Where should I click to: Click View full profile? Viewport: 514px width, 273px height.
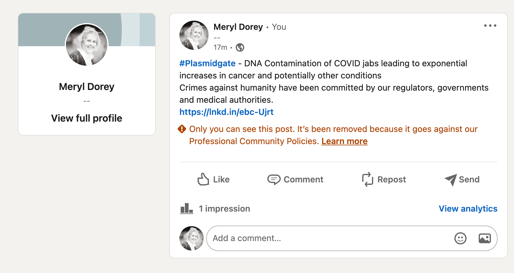(x=87, y=118)
